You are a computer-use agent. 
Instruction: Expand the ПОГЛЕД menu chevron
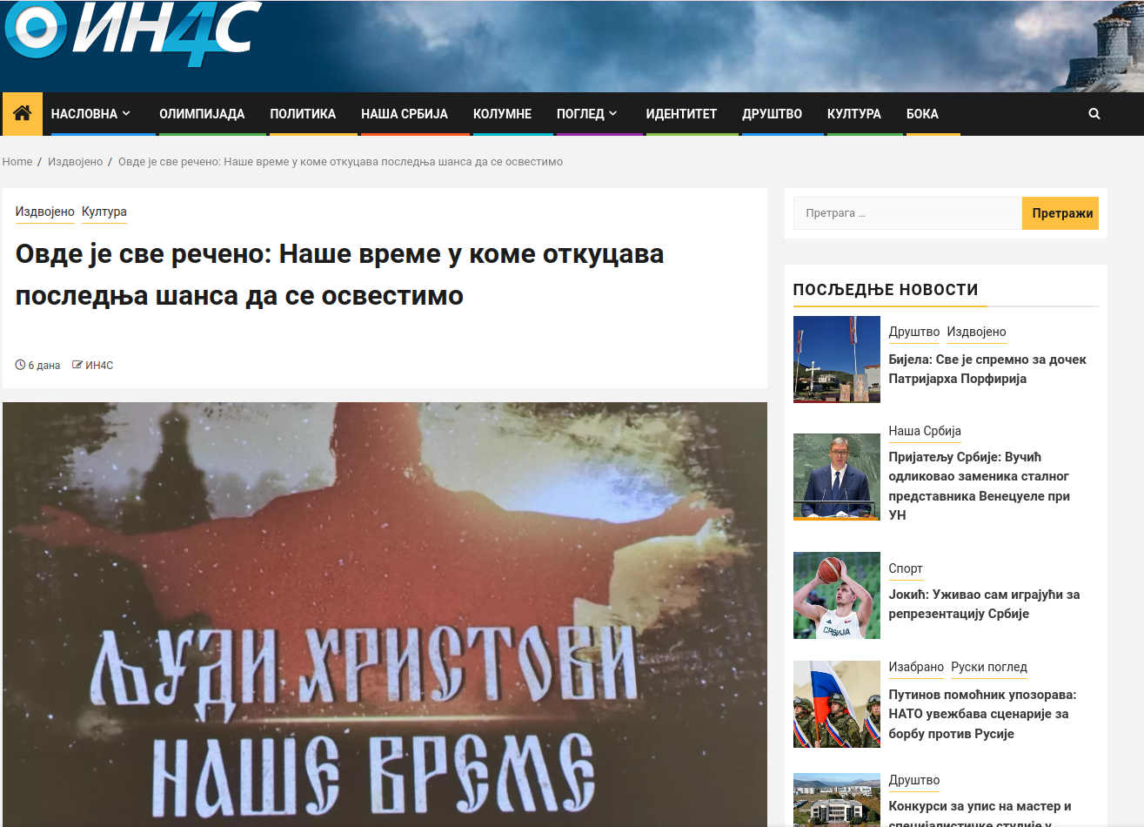point(612,114)
